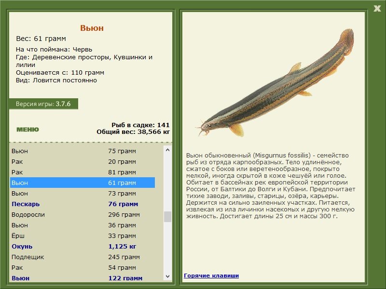
Task: Select the Вьюн 73 грамм row
Action: tap(83, 193)
